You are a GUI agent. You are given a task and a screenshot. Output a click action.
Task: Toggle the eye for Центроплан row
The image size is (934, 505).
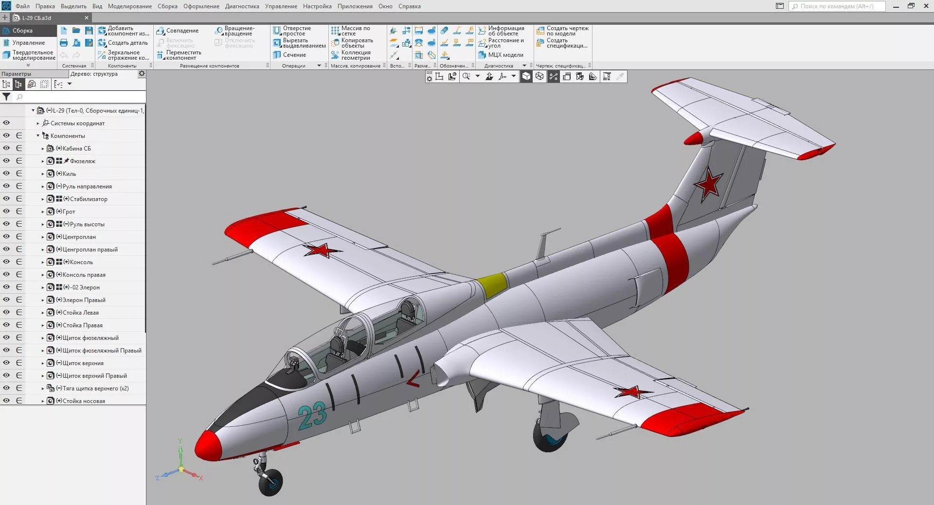[x=6, y=236]
